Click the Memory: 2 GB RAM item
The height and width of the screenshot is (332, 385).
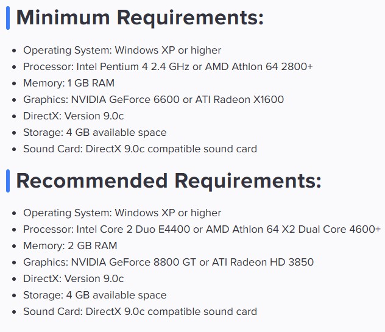pos(70,246)
